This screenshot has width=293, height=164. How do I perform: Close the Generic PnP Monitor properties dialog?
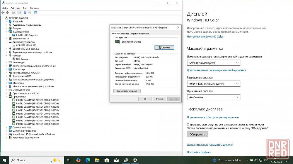point(178,27)
